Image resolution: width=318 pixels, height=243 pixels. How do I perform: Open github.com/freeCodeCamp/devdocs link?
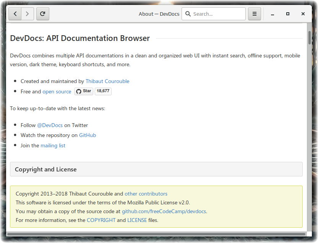164,211
